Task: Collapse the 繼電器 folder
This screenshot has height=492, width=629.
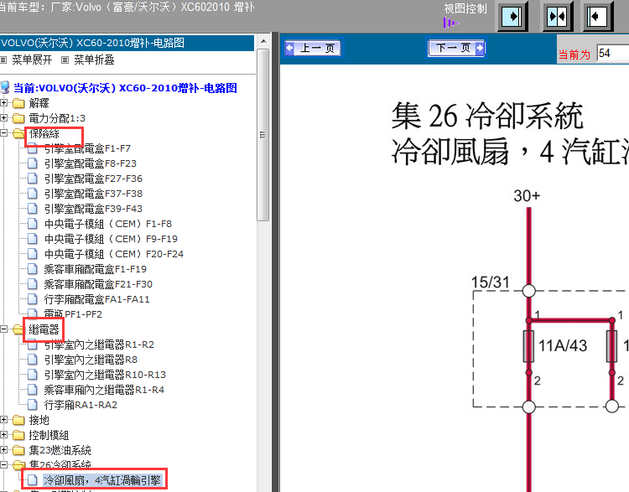Action: (x=3, y=329)
